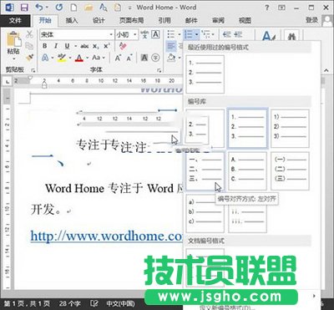Create a new blank document icon
This screenshot has width=334, height=310.
(x=73, y=8)
